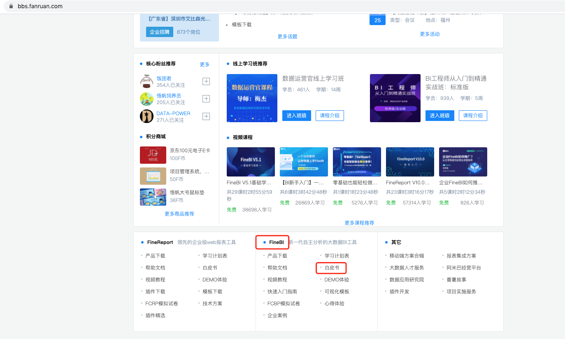Open FineReport 白皮书 link

(x=210, y=268)
